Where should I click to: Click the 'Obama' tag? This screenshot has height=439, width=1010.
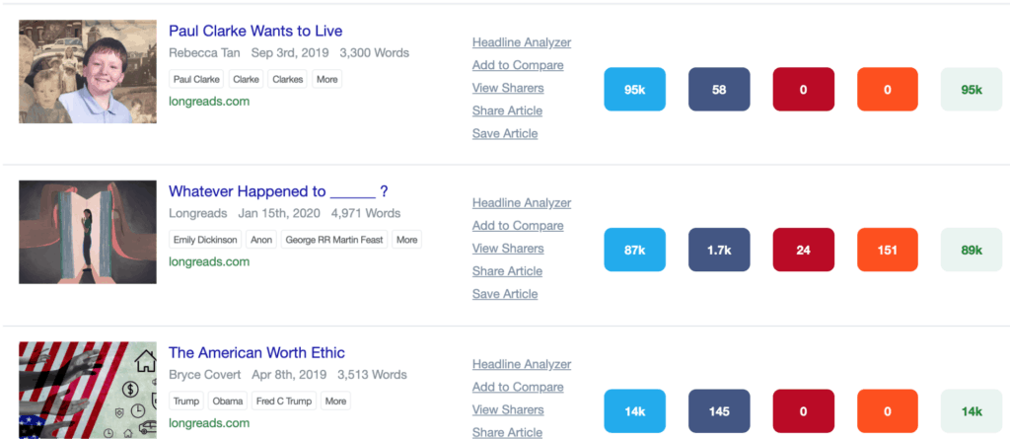pos(227,401)
